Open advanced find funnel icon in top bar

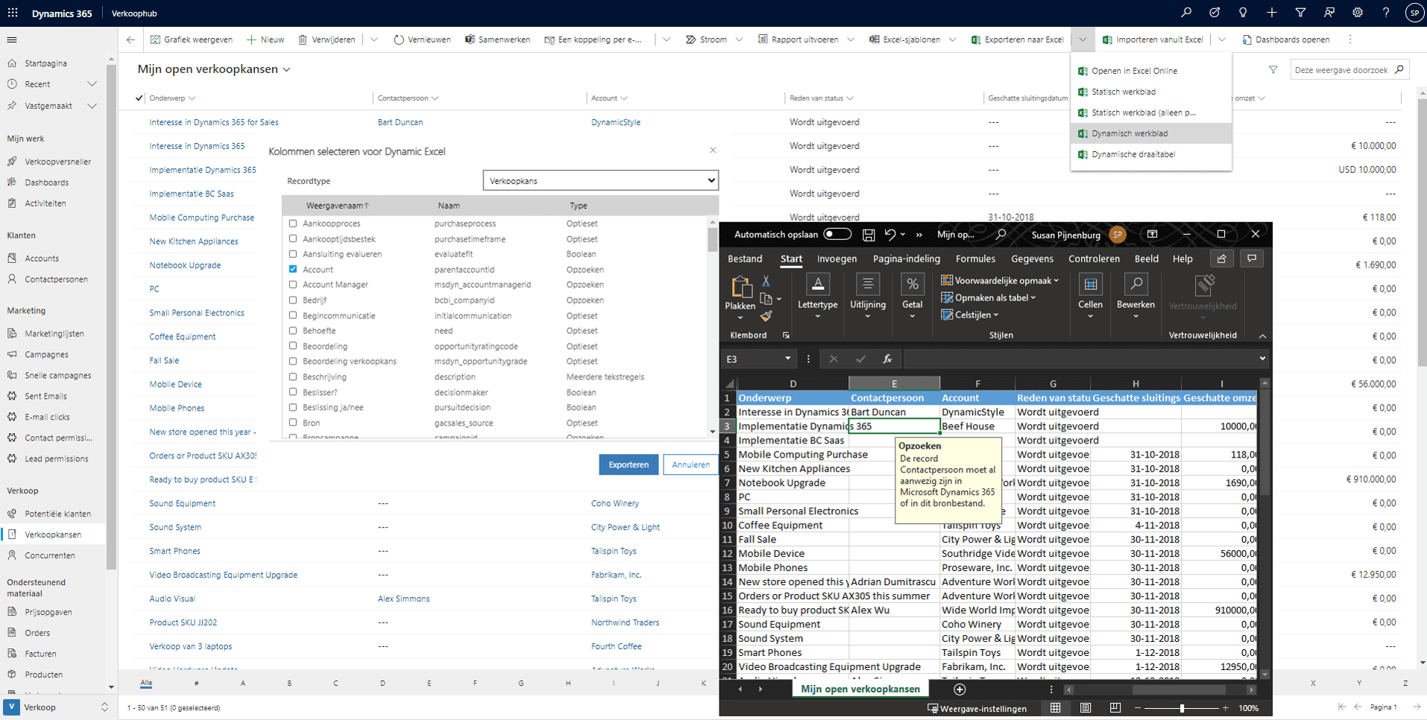pos(1300,13)
